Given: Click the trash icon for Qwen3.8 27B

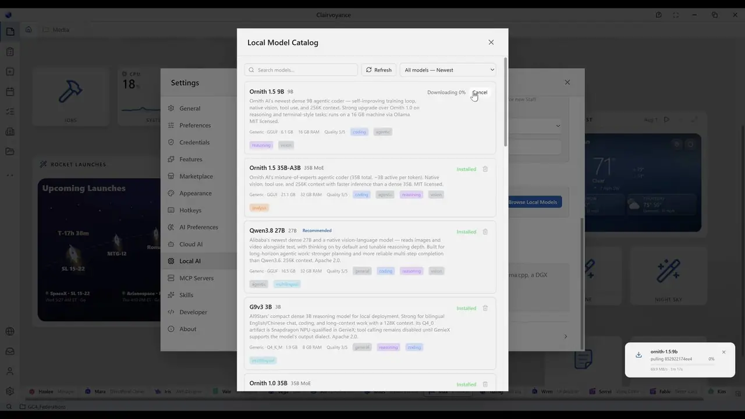Looking at the screenshot, I should [x=485, y=232].
